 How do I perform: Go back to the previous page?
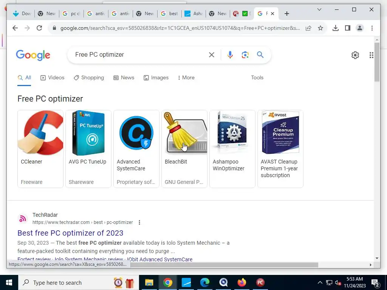click(15, 28)
